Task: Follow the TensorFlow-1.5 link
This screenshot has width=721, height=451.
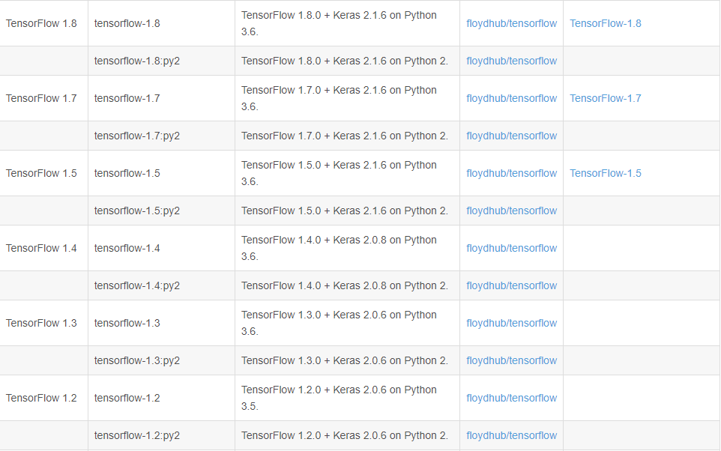Action: [605, 173]
